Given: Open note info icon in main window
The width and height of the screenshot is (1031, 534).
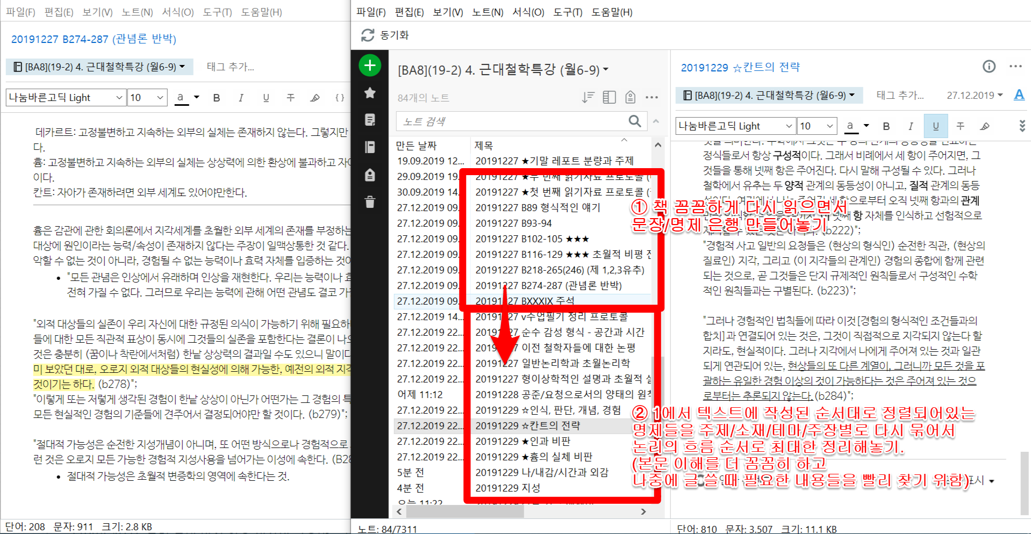Looking at the screenshot, I should tap(989, 67).
